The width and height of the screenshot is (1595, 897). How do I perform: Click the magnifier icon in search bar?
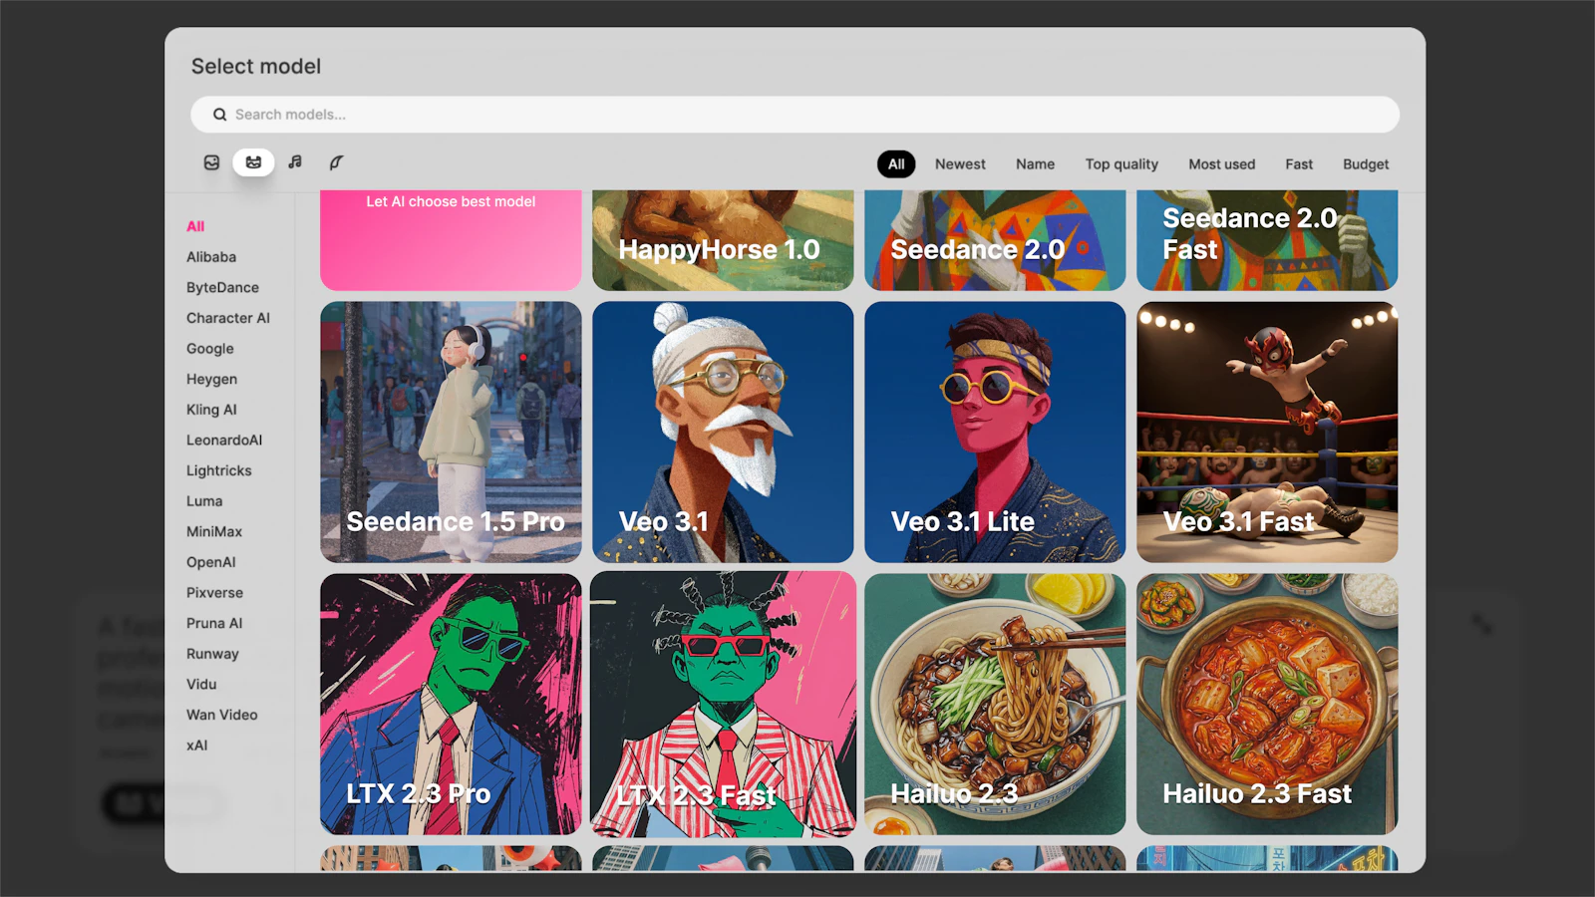tap(219, 115)
